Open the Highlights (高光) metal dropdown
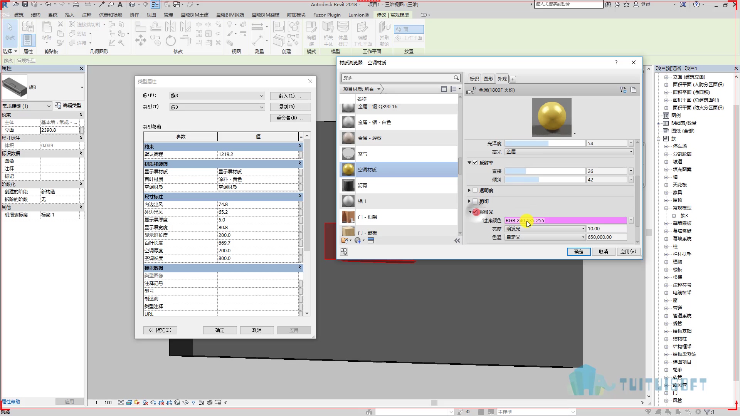This screenshot has height=416, width=740. click(569, 152)
